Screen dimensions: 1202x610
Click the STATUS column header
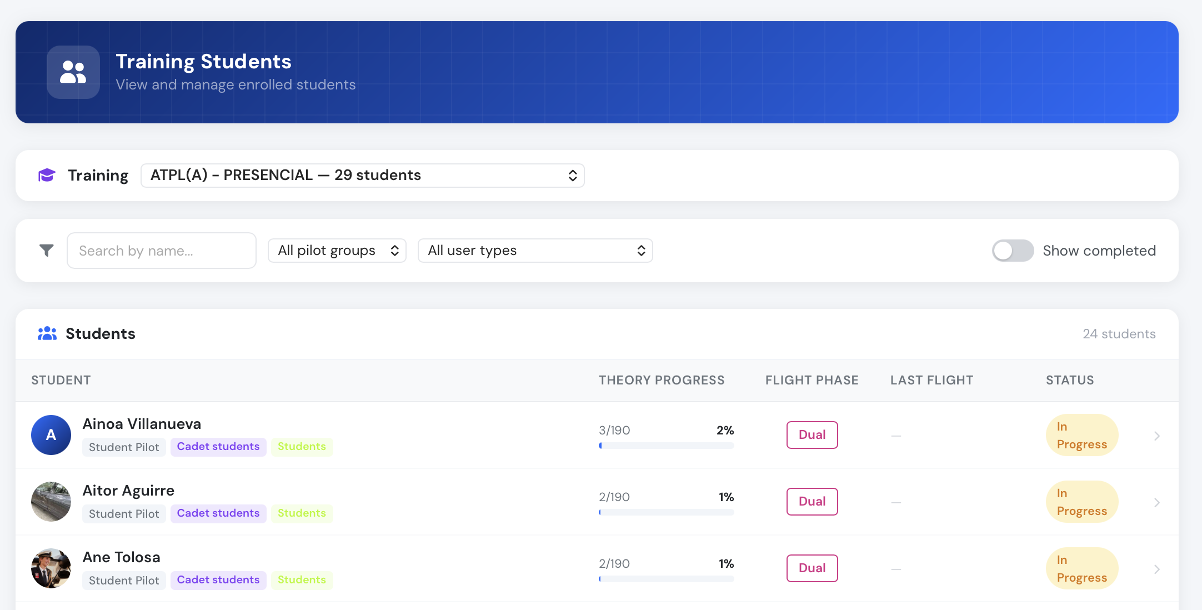click(x=1070, y=380)
